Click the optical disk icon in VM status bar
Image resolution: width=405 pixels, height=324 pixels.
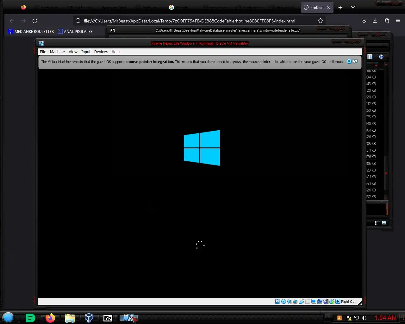point(284,302)
